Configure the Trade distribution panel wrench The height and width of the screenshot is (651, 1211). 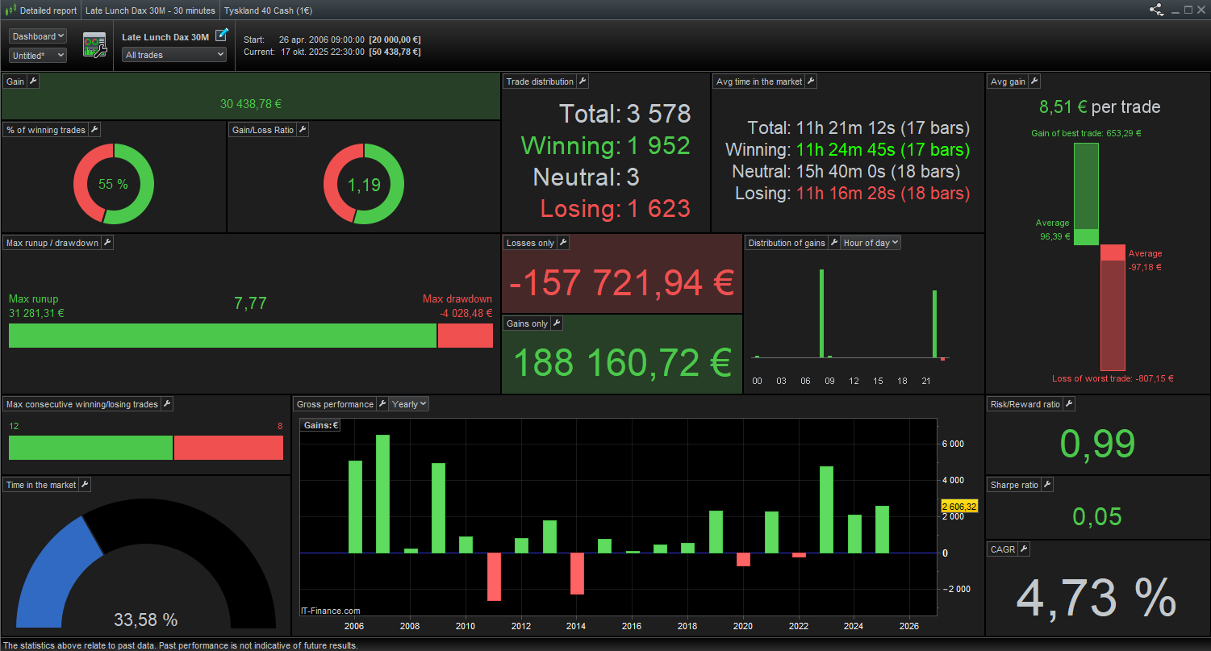click(x=583, y=81)
